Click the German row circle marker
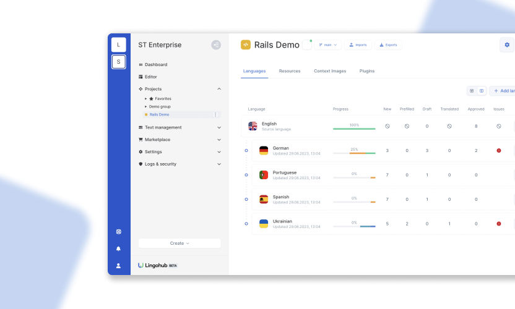Viewport: 515px width, 309px height. click(x=246, y=151)
